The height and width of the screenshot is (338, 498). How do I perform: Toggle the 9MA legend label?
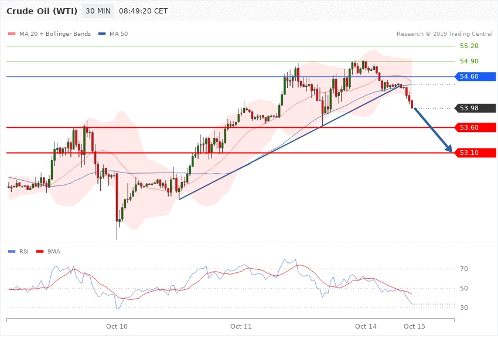53,251
